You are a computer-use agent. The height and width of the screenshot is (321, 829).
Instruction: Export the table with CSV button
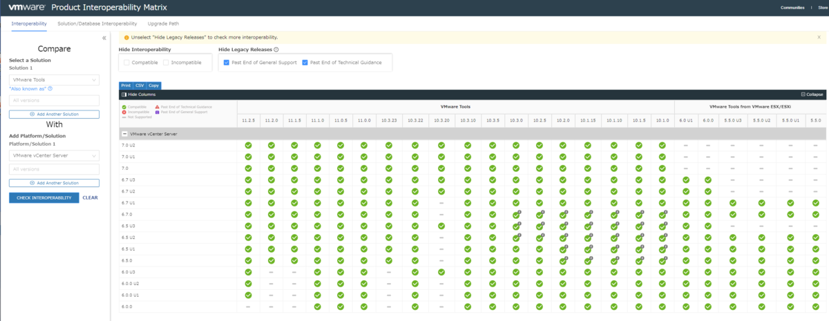coord(139,85)
